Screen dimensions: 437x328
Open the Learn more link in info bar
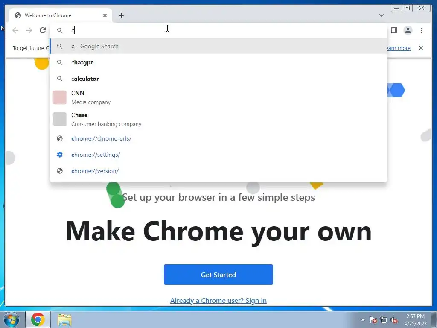[399, 48]
